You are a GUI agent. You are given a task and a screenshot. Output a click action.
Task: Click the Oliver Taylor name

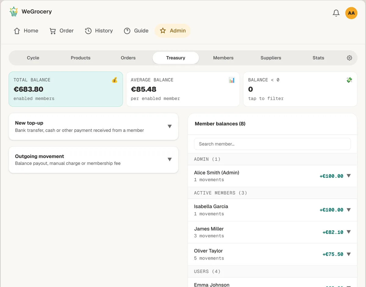pyautogui.click(x=208, y=251)
